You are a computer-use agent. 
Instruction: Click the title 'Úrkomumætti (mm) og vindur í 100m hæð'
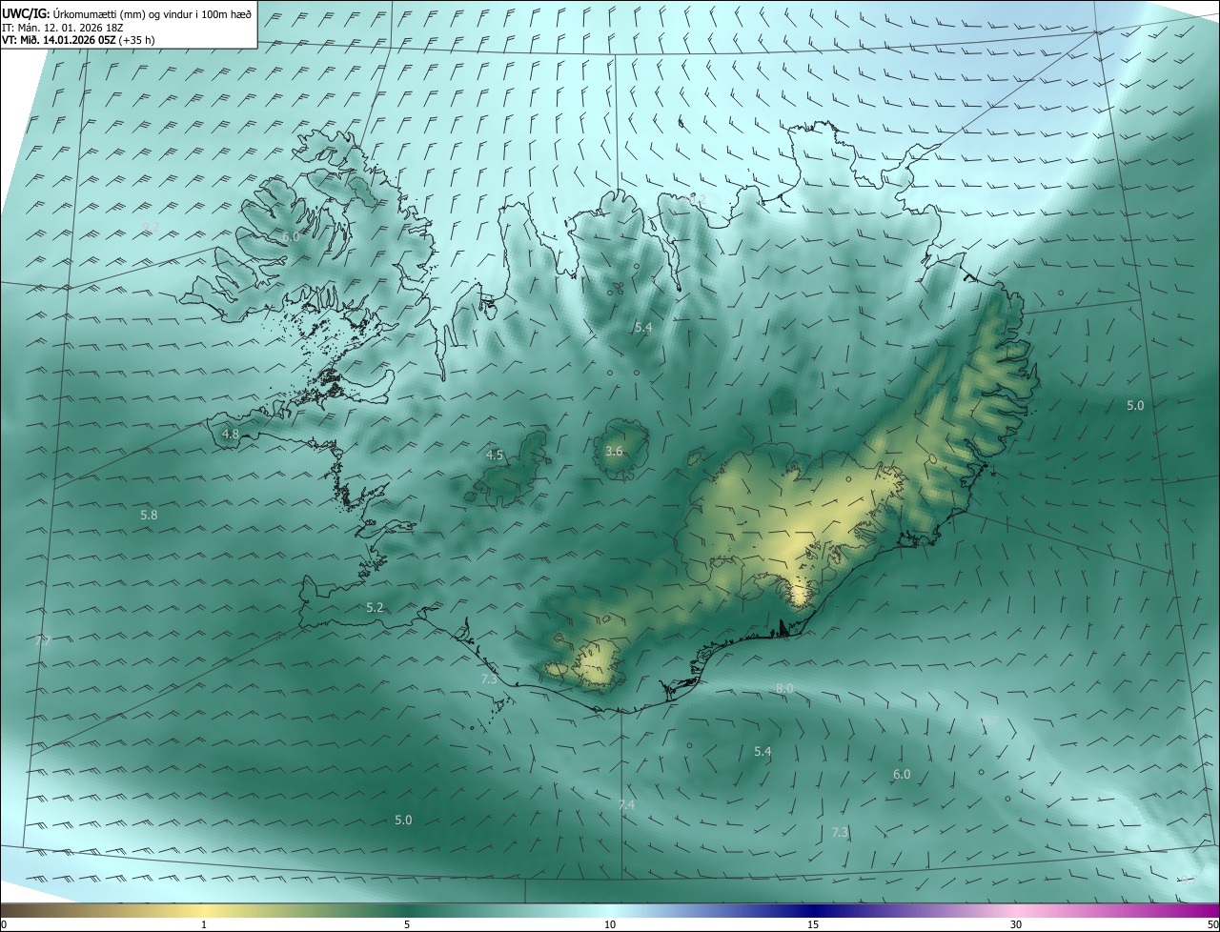[x=152, y=13]
